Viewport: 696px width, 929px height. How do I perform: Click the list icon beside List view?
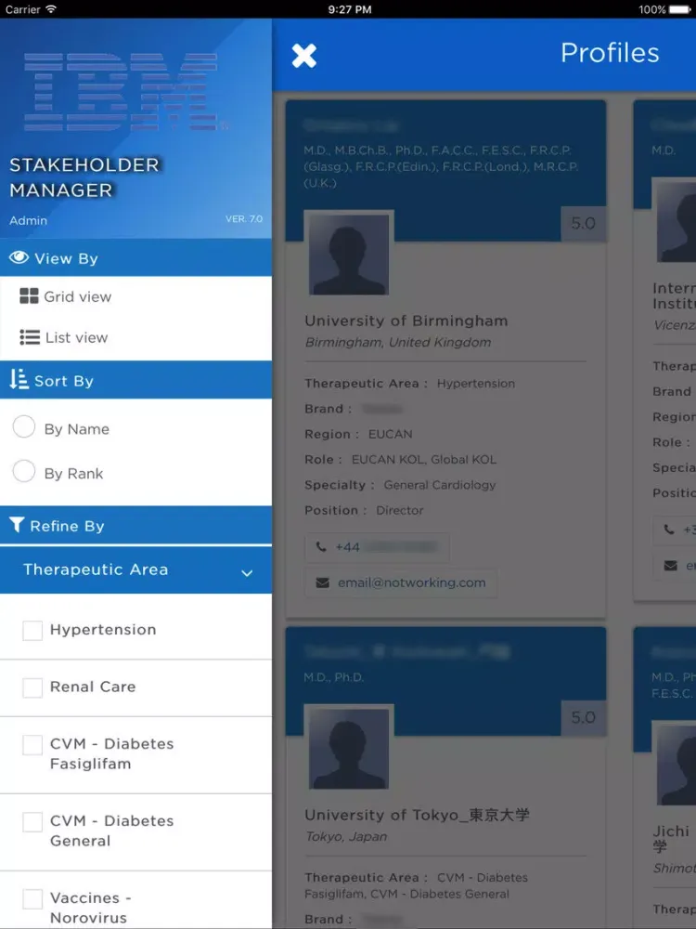tap(30, 337)
